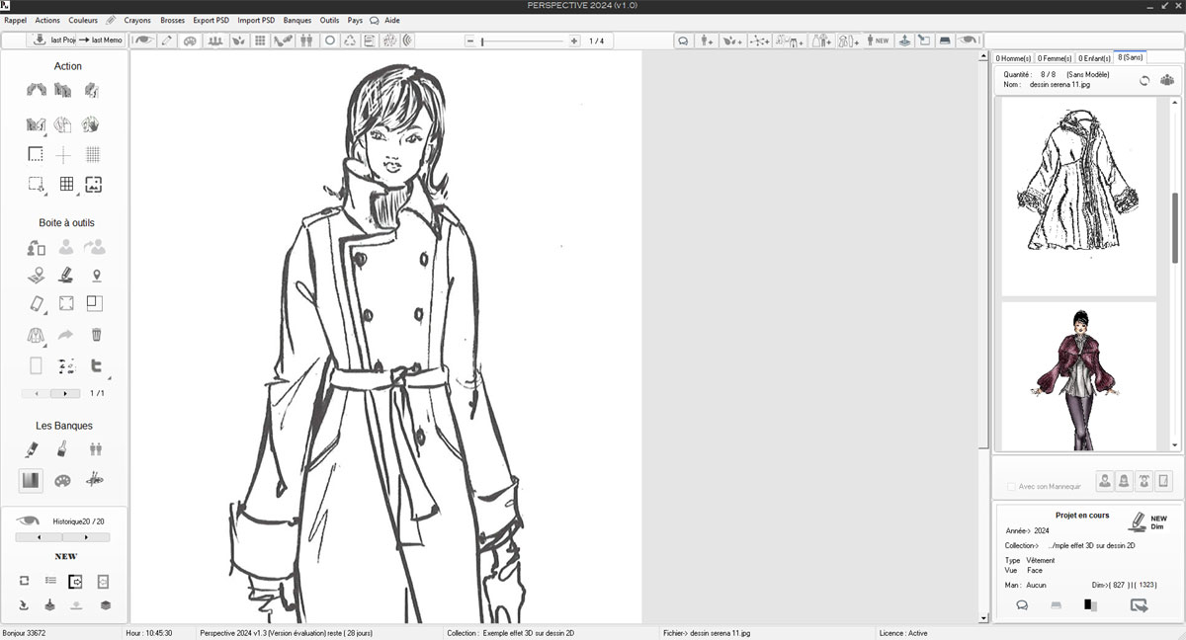The width and height of the screenshot is (1186, 640).
Task: Click the 'last Memo' button
Action: click(101, 40)
